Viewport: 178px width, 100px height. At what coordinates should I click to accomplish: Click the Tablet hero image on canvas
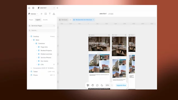tap(119, 46)
